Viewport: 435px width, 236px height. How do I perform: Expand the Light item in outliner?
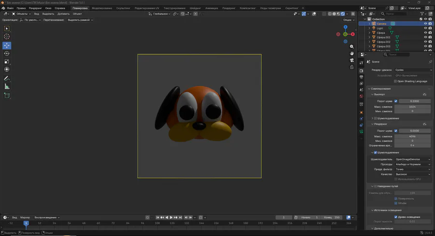pos(369,28)
